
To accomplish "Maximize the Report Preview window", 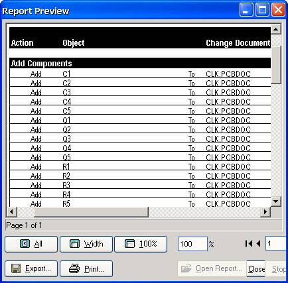I will [262, 10].
